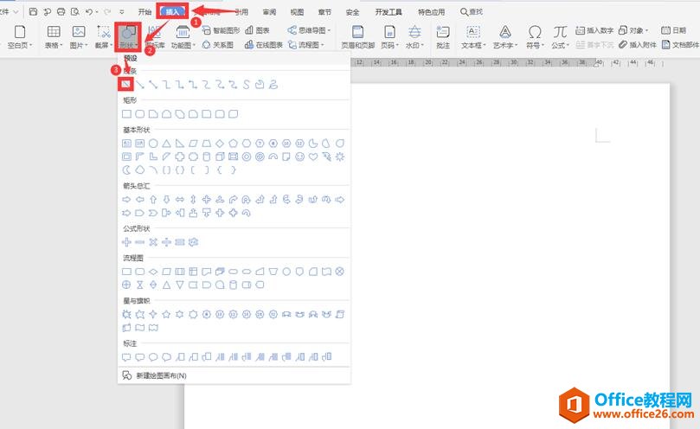Click the 查找 search box in the ribbon
Image resolution: width=700 pixels, height=429 pixels.
472,11
